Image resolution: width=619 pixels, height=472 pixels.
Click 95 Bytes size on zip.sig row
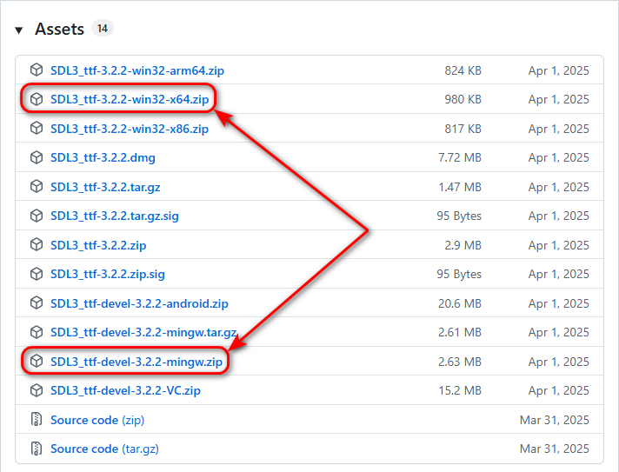point(459,275)
